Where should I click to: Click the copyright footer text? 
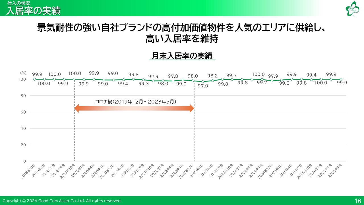[62, 201]
